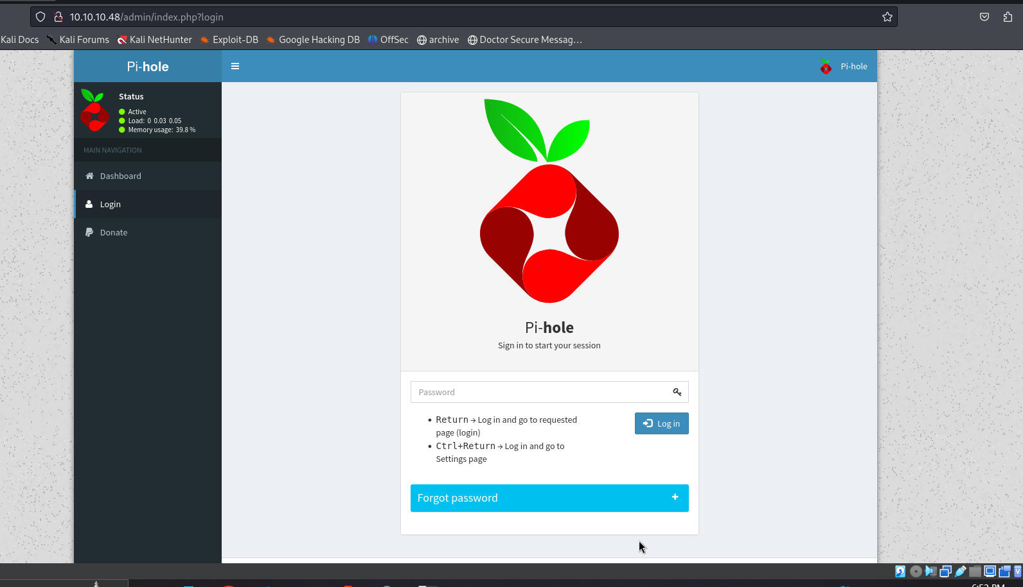The image size is (1023, 587).
Task: Click the shield icon in the address bar
Action: [x=40, y=17]
